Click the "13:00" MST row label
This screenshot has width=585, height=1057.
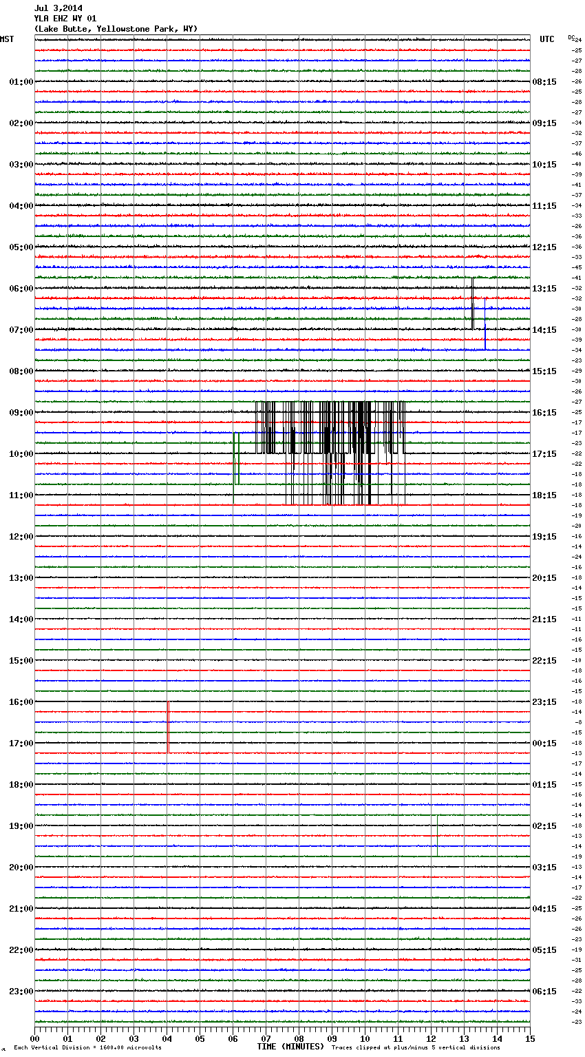(21, 578)
